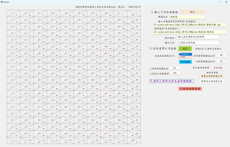
Task: Open the Form4 window icon menu
Action: click(x=2, y=2)
